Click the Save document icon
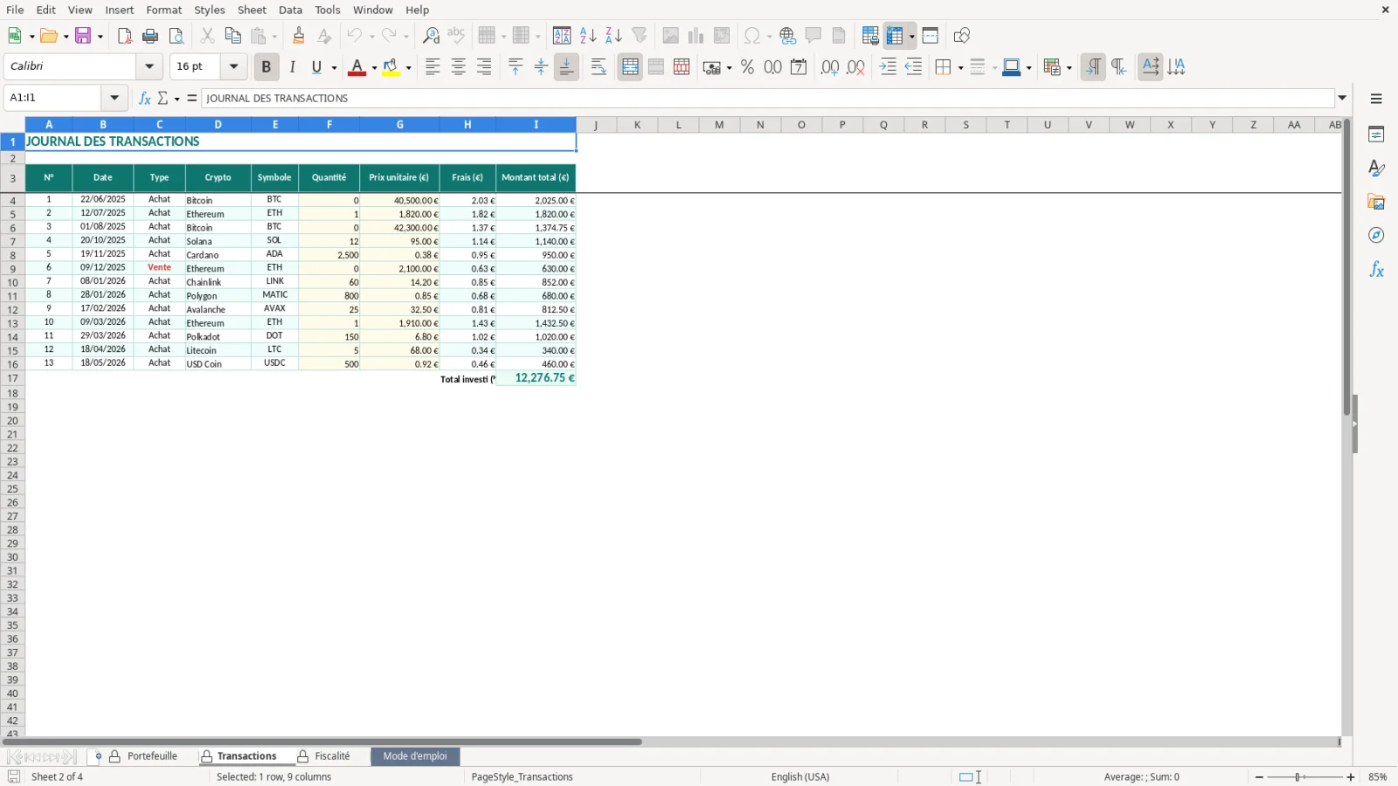Image resolution: width=1398 pixels, height=786 pixels. 83,36
